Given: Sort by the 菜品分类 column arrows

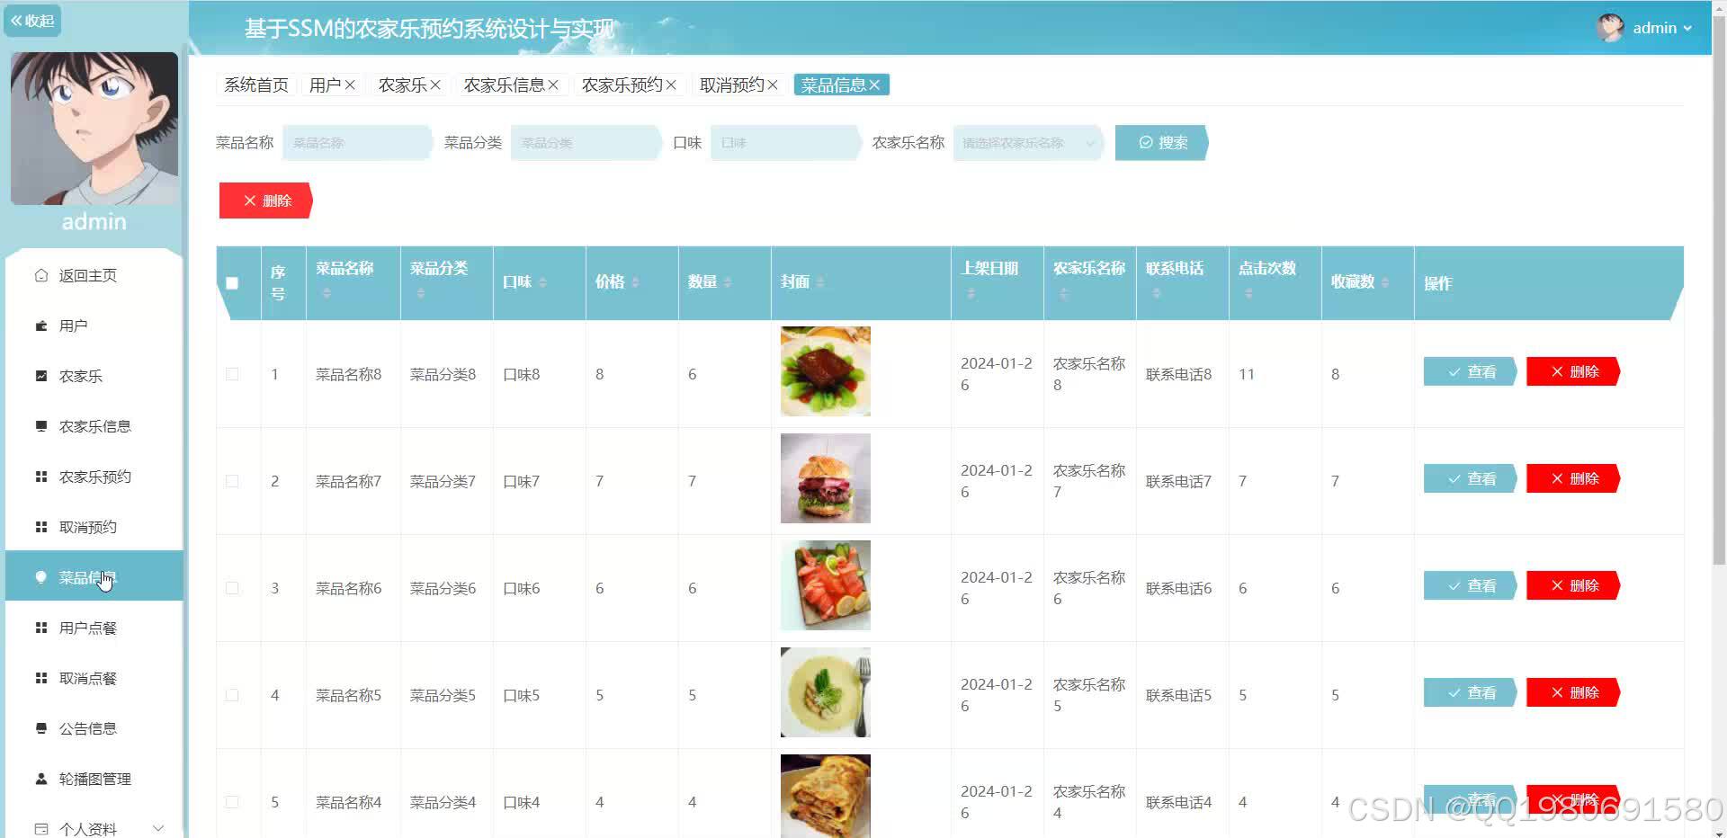Looking at the screenshot, I should (420, 293).
